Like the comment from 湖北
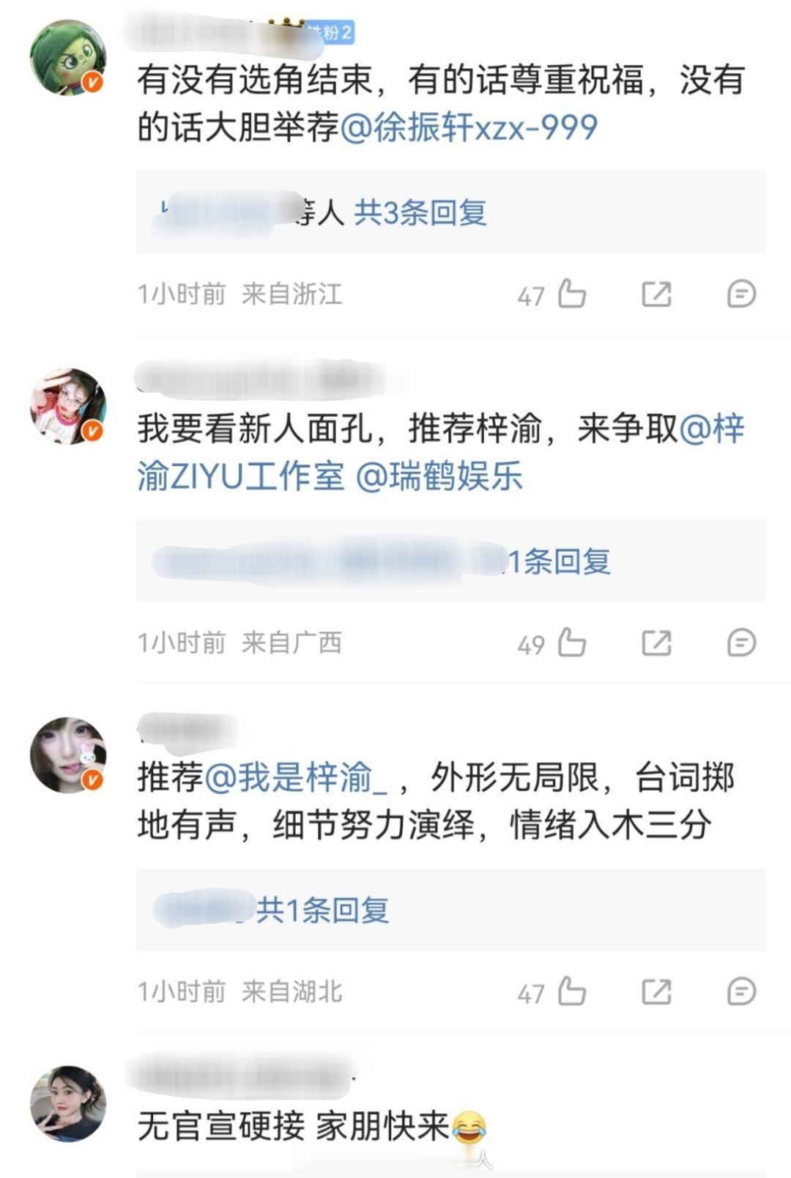This screenshot has width=791, height=1178. pyautogui.click(x=572, y=992)
